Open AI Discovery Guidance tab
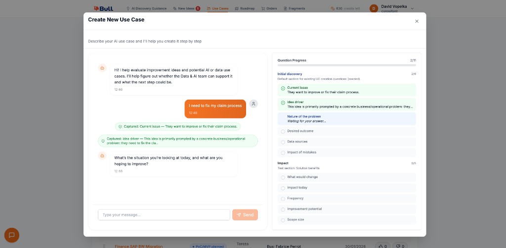 (x=146, y=9)
